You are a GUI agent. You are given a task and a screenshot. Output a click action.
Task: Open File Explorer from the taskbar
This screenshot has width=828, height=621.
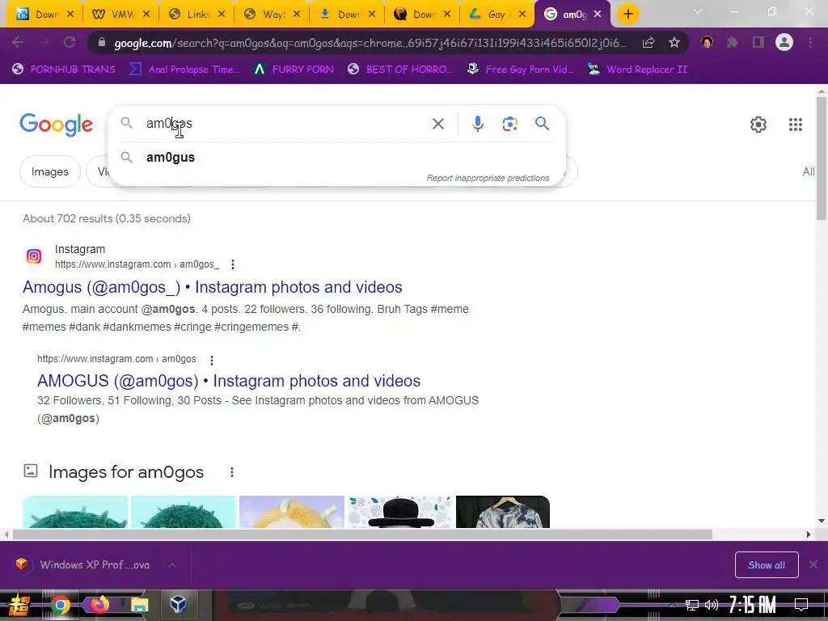(139, 605)
